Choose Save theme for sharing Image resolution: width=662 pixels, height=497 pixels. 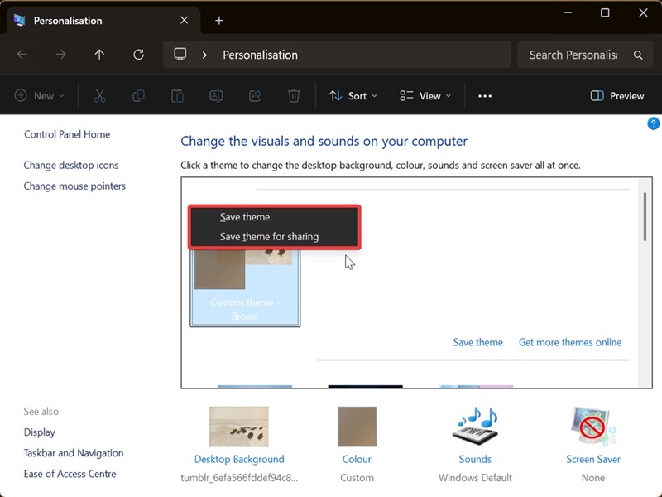[275, 237]
